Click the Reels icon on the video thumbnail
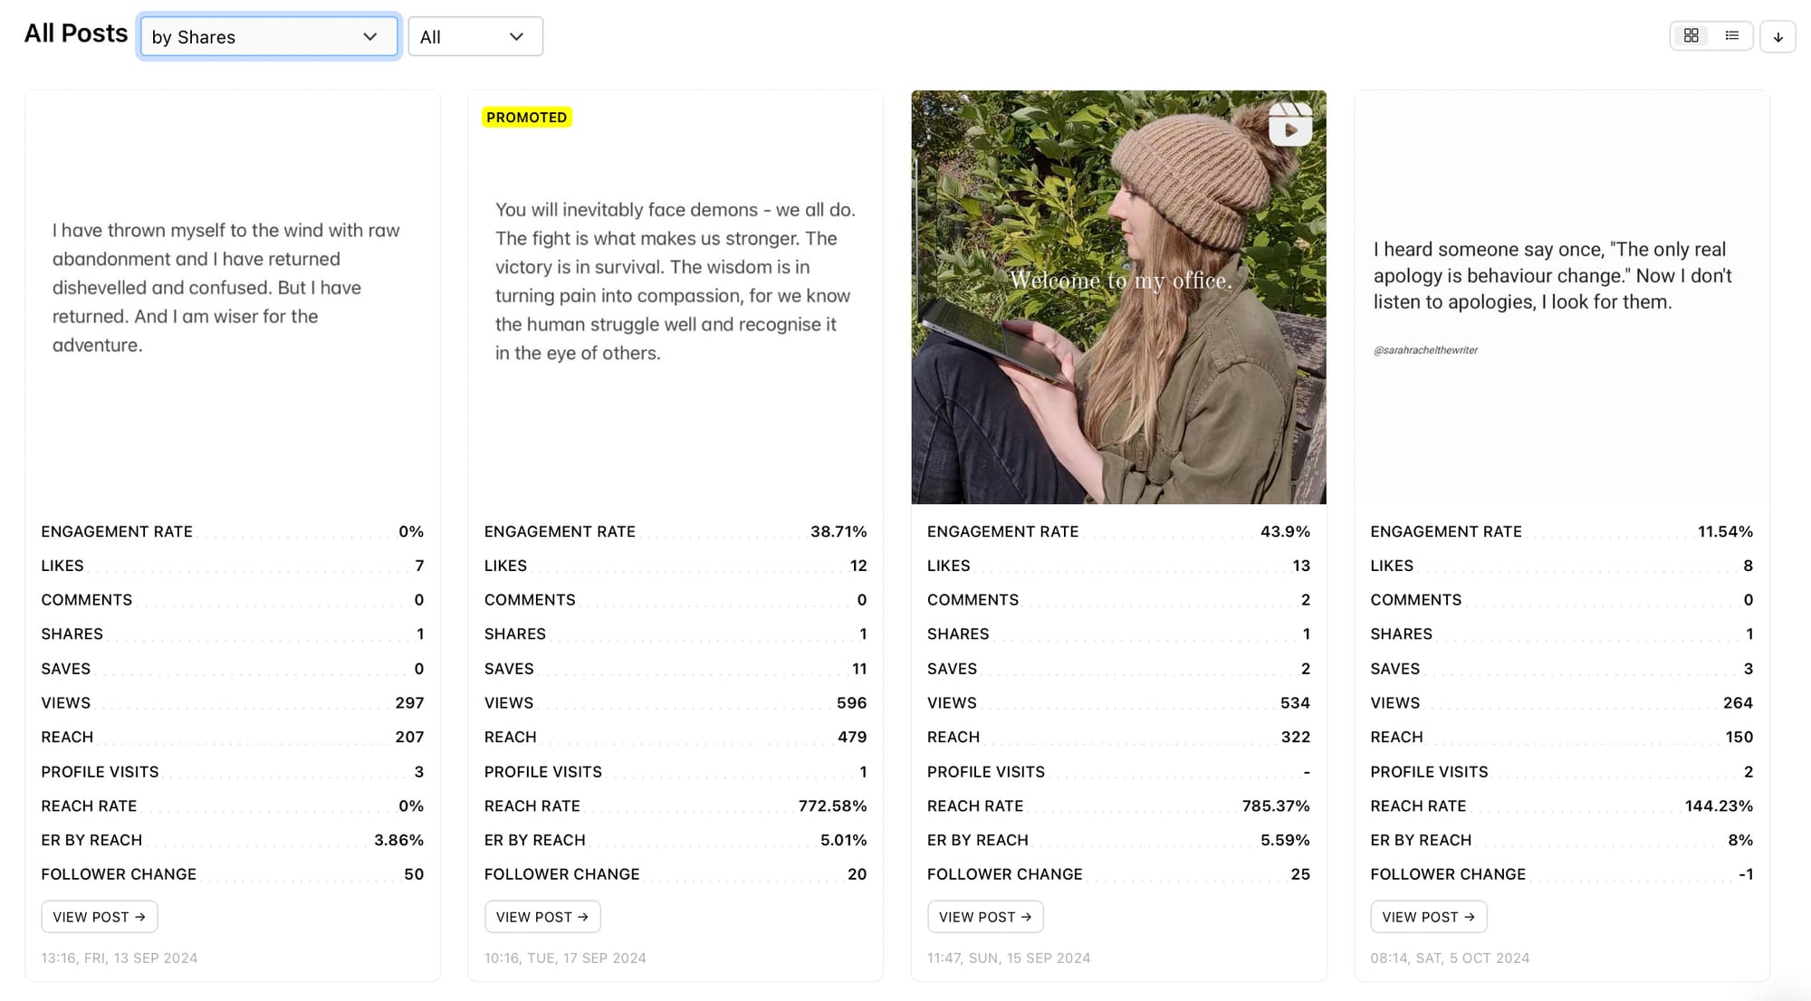 coord(1291,125)
